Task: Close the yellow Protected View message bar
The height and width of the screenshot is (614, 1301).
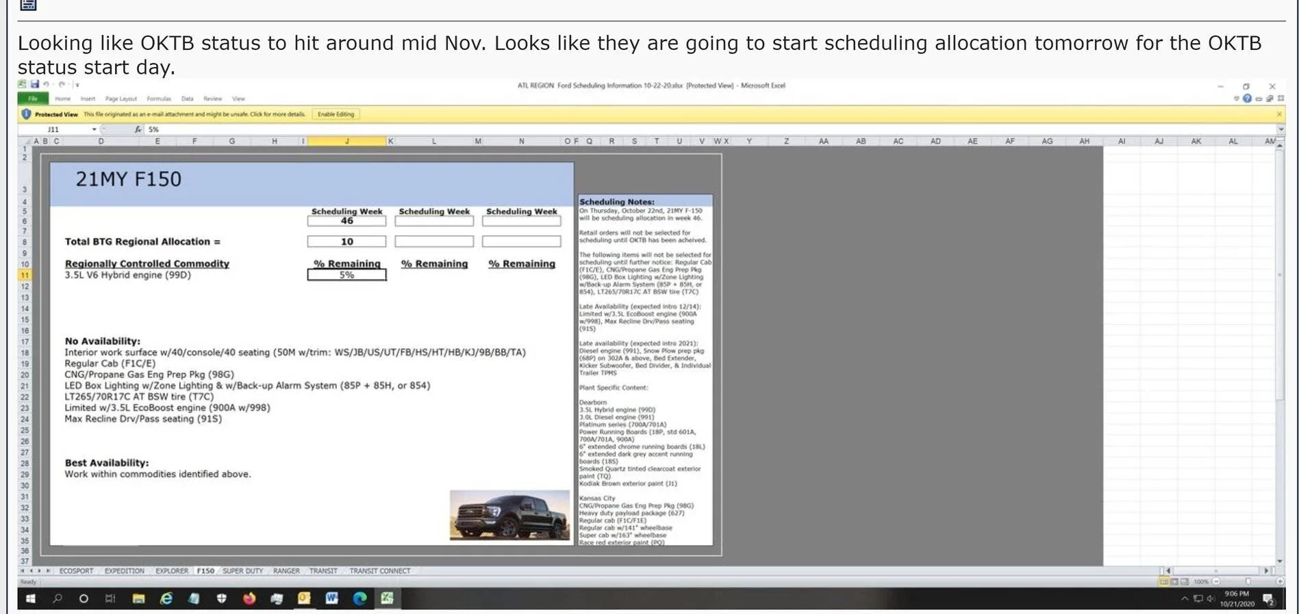Action: click(1279, 114)
